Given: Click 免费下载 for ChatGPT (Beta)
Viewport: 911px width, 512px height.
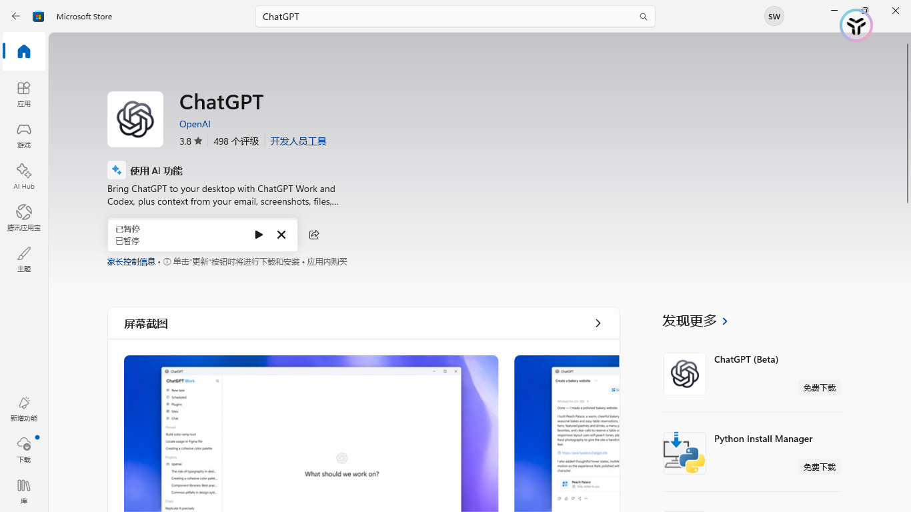Looking at the screenshot, I should point(820,387).
